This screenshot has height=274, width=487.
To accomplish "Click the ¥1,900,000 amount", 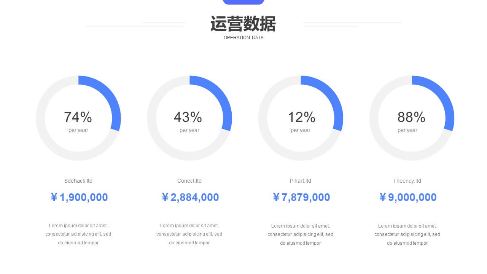I will click(x=79, y=197).
